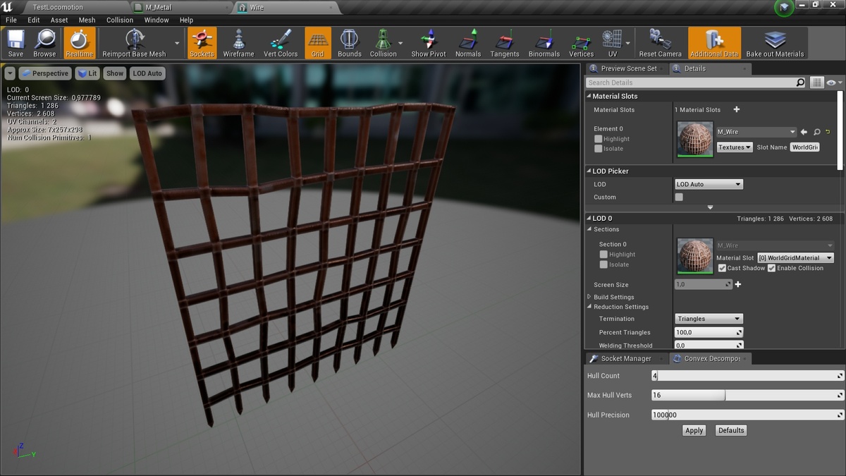Show mesh Bounds

click(350, 43)
